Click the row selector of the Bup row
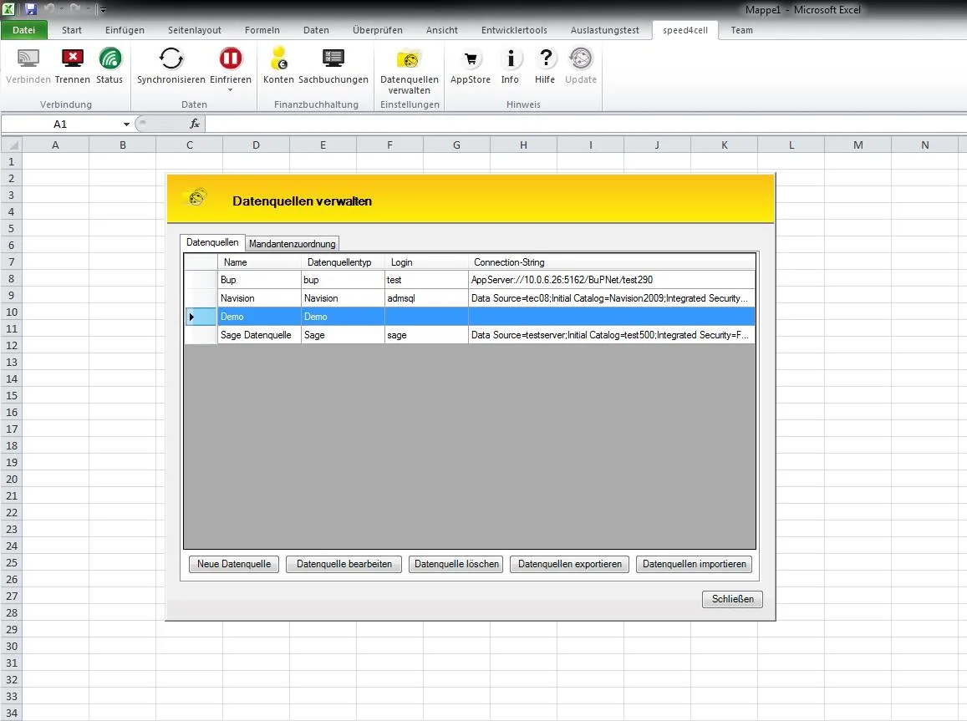This screenshot has height=721, width=967. (201, 280)
